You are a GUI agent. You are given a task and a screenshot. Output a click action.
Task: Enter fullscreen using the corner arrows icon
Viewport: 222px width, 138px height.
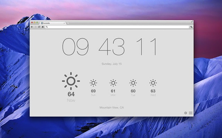click(x=192, y=22)
